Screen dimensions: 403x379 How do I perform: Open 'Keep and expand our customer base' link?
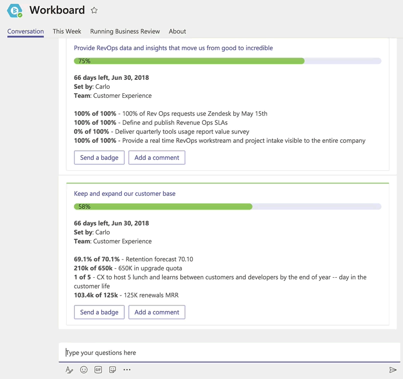click(x=125, y=194)
